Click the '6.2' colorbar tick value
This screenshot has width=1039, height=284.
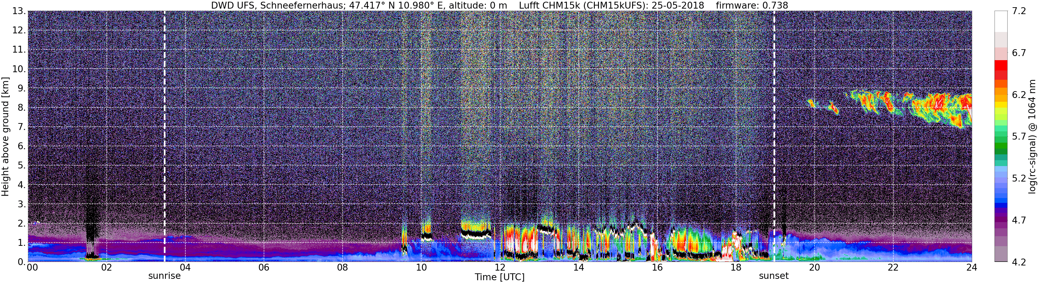point(1019,95)
